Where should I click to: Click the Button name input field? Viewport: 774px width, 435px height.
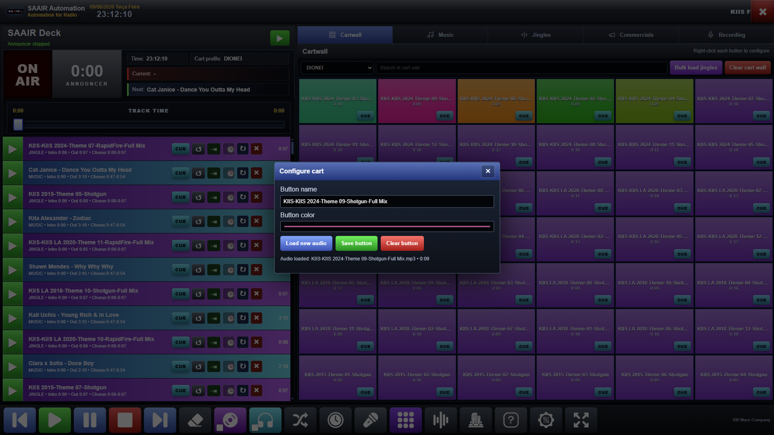[x=387, y=202]
